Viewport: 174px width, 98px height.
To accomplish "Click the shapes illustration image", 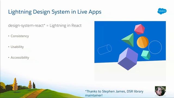I will coord(130,51).
